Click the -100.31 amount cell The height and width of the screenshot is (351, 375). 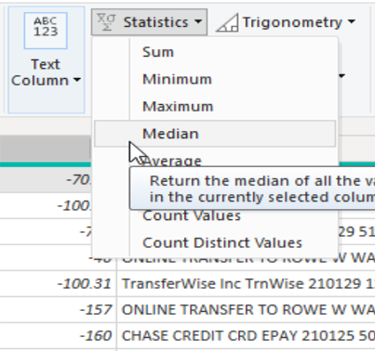click(59, 284)
